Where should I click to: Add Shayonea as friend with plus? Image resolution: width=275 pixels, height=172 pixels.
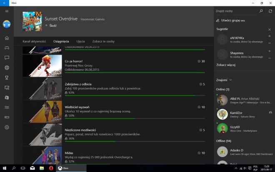point(270,51)
